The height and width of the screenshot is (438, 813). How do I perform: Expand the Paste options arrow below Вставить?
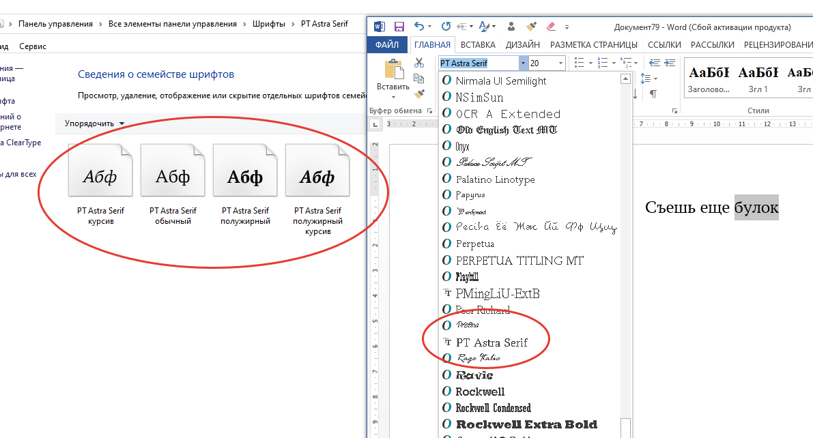pyautogui.click(x=393, y=97)
